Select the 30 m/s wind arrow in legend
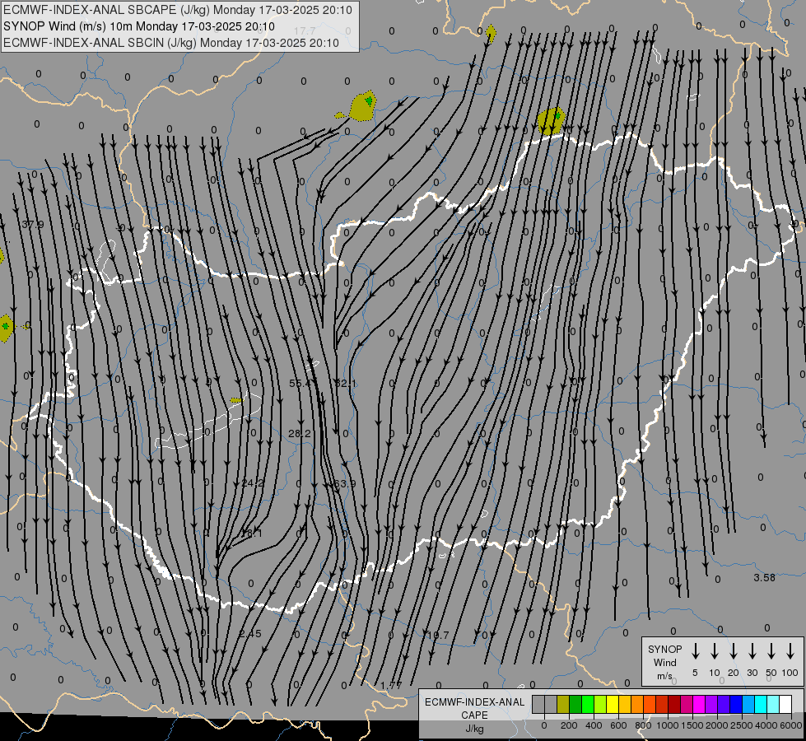 pos(752,651)
